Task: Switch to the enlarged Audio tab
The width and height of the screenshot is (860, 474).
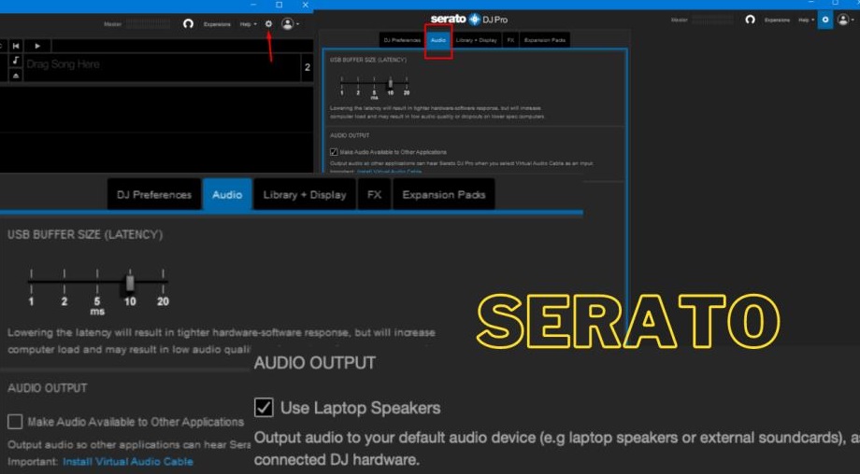Action: (x=227, y=195)
